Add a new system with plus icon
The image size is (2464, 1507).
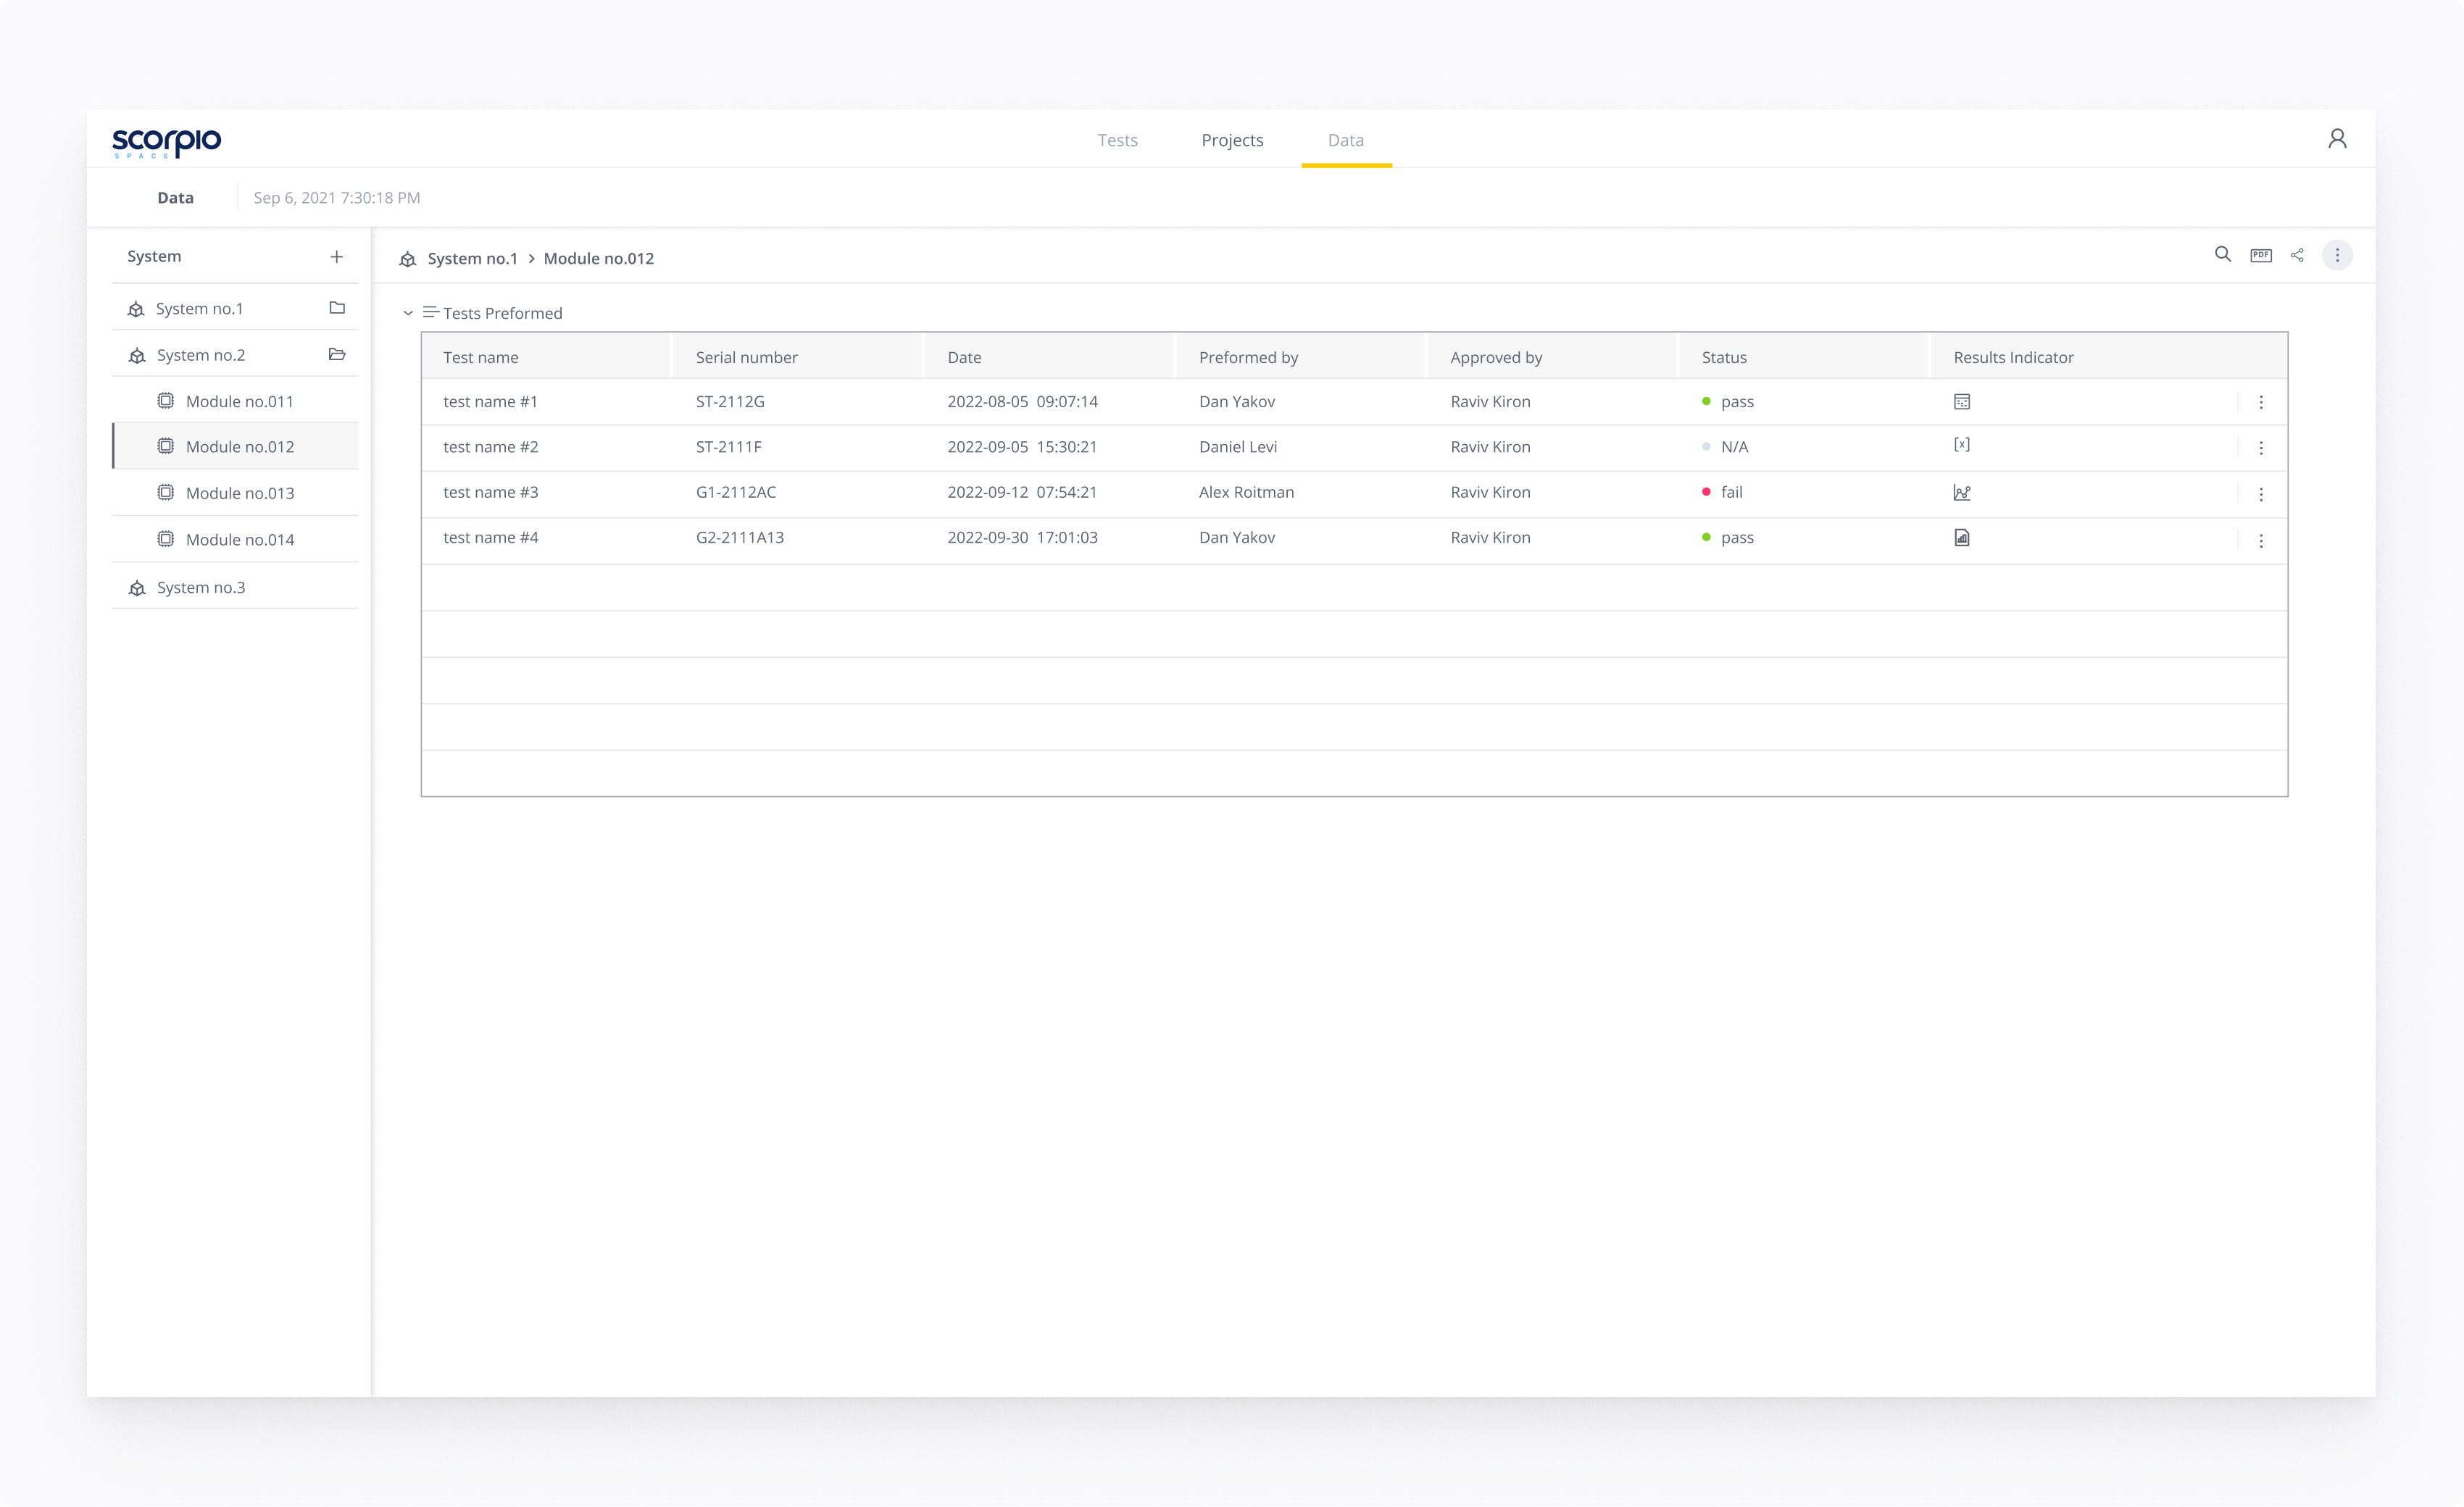[x=337, y=257]
